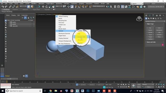The height and width of the screenshot is (93, 166).
Task: Select Sphere001 in scene explorer
Action: click(x=15, y=26)
